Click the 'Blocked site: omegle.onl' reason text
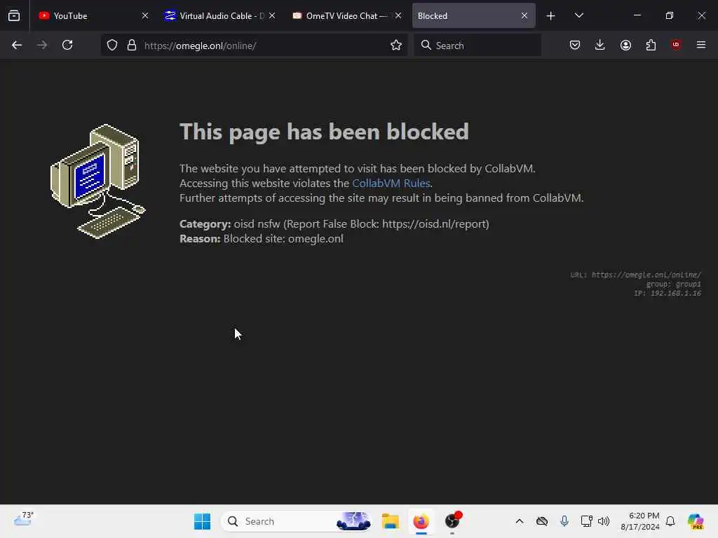This screenshot has width=718, height=538. coord(283,238)
